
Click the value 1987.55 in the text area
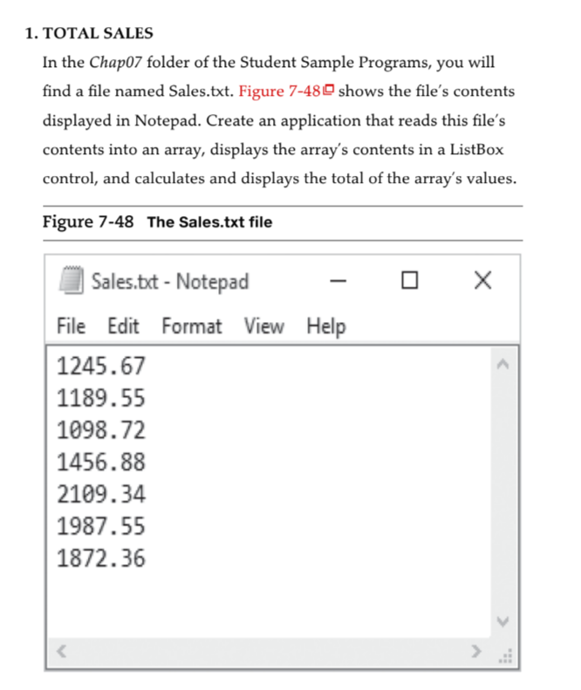[x=101, y=527]
